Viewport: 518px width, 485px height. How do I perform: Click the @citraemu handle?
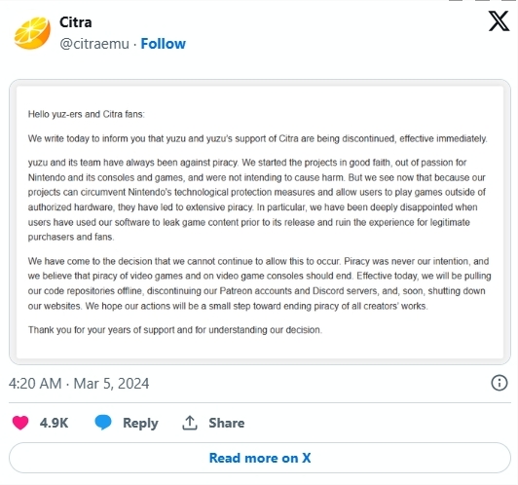coord(94,44)
